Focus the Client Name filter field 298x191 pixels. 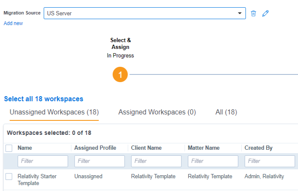click(156, 161)
